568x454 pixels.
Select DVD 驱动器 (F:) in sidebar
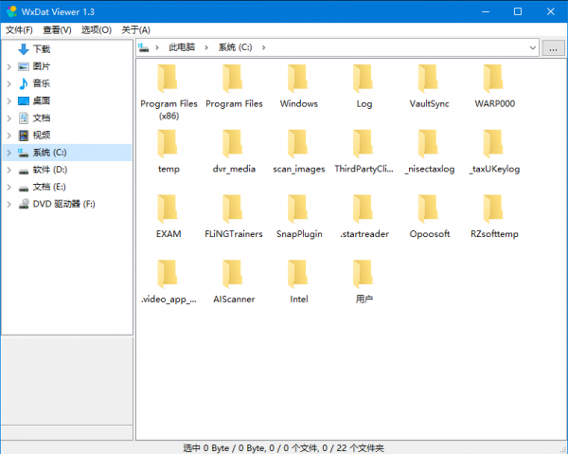coord(63,204)
